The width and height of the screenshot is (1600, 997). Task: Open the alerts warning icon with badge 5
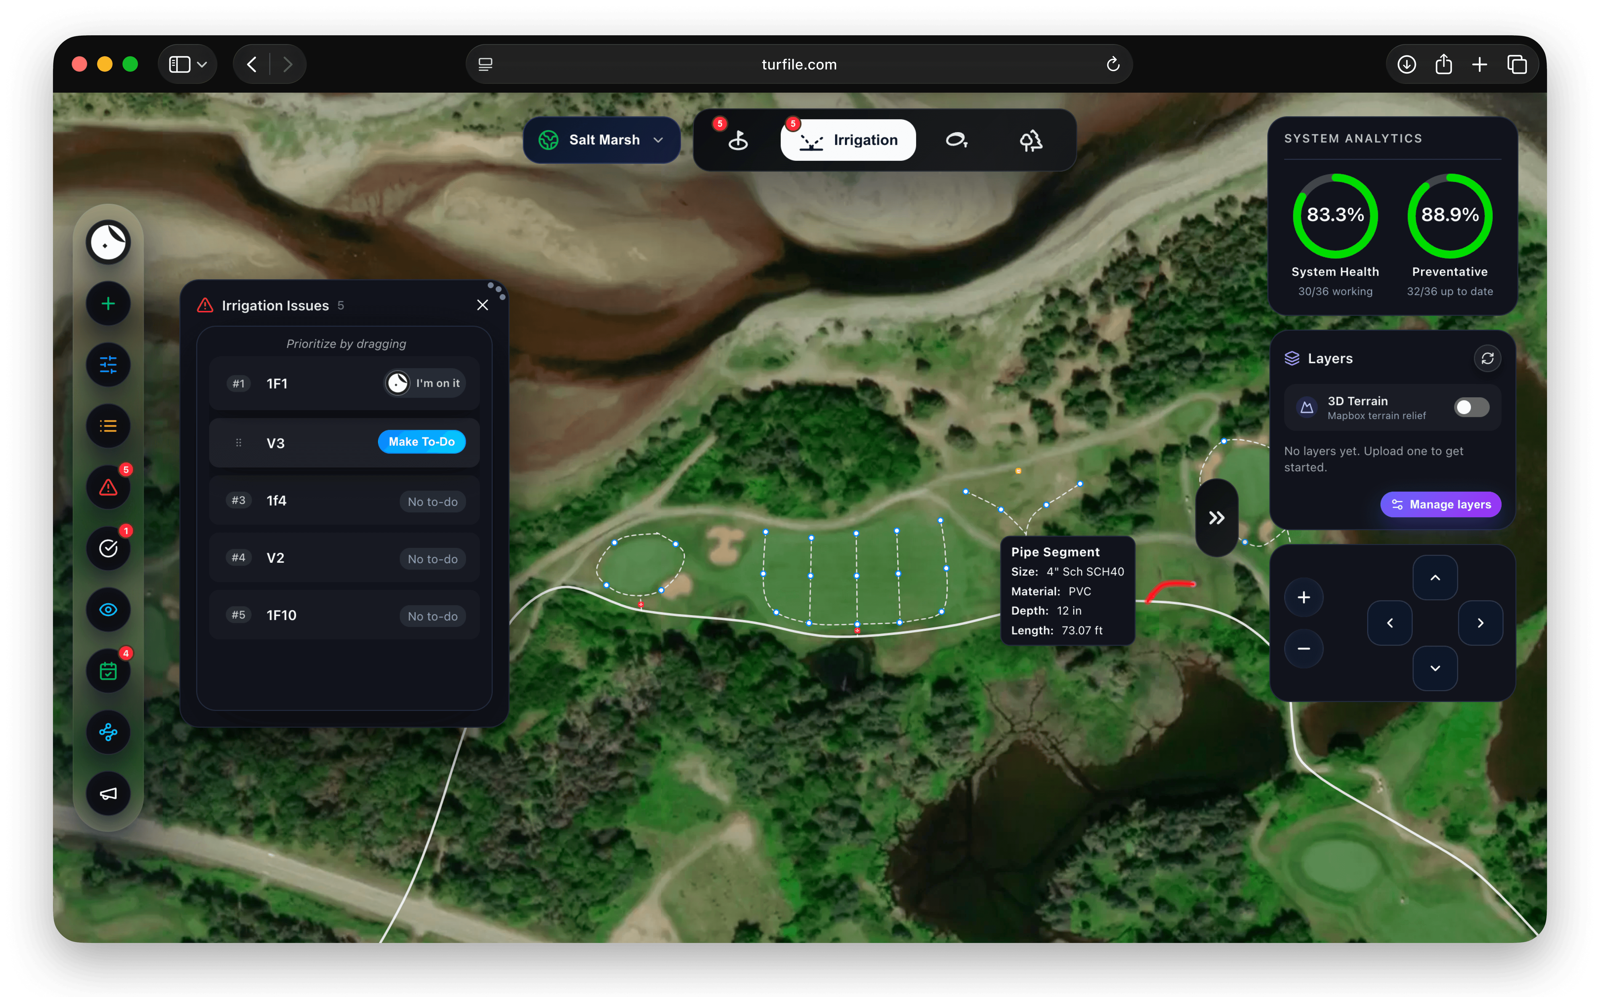point(108,487)
